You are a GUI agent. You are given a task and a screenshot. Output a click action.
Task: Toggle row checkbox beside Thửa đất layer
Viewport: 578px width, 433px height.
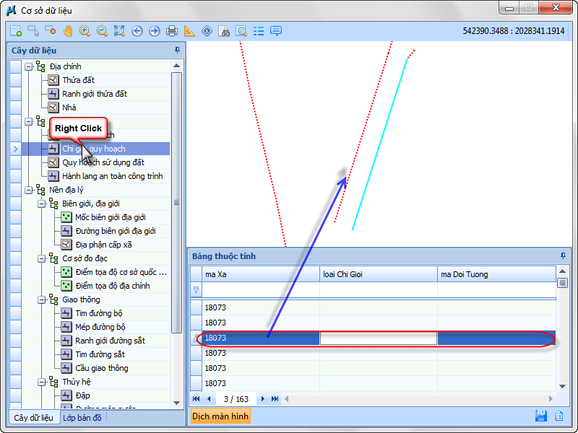click(15, 80)
